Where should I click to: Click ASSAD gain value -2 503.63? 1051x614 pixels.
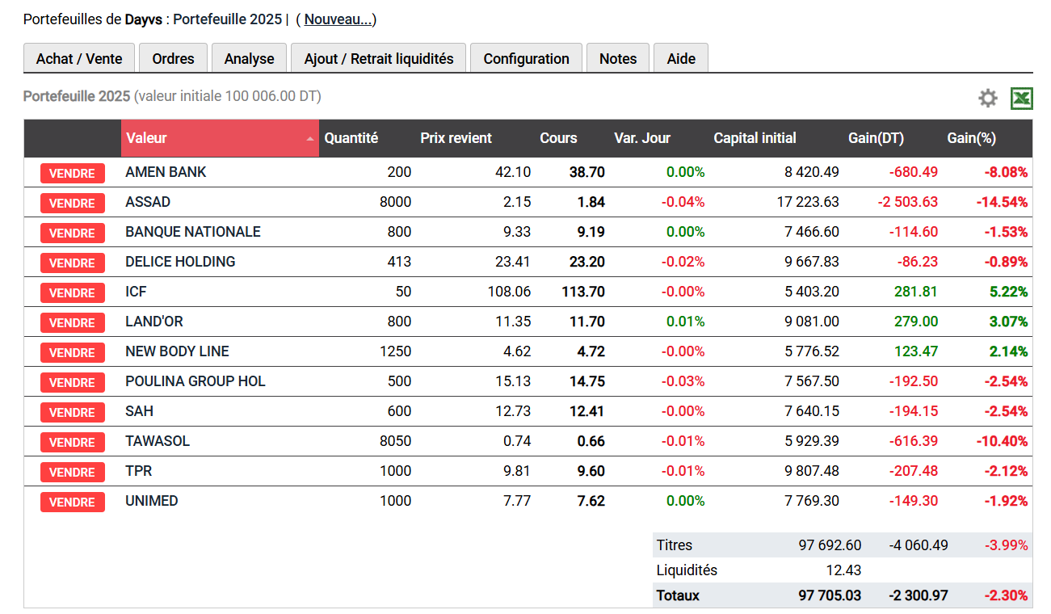[x=908, y=202]
